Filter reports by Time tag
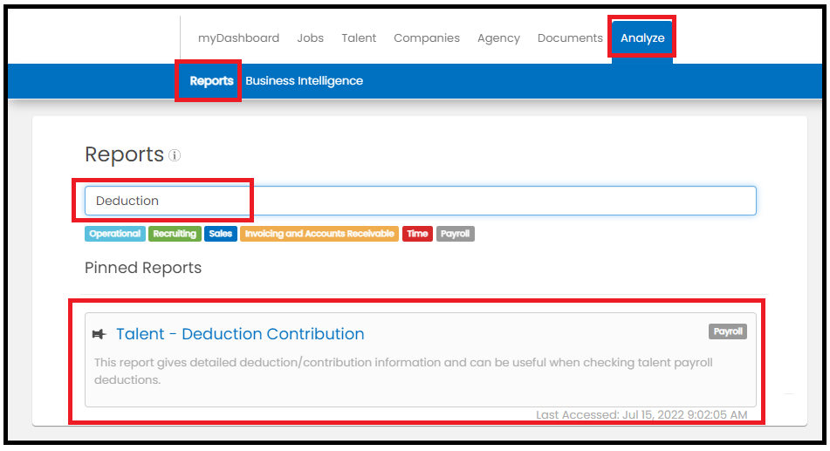The height and width of the screenshot is (451, 830). 417,234
